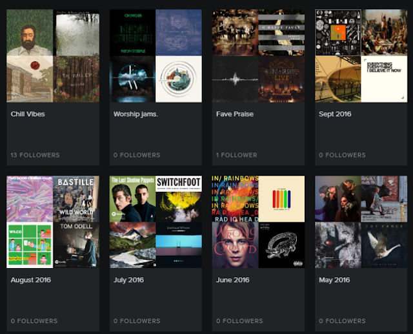The image size is (413, 334).
Task: Click the 0 FOLLOWERS text under Worship jams.
Action: [137, 155]
